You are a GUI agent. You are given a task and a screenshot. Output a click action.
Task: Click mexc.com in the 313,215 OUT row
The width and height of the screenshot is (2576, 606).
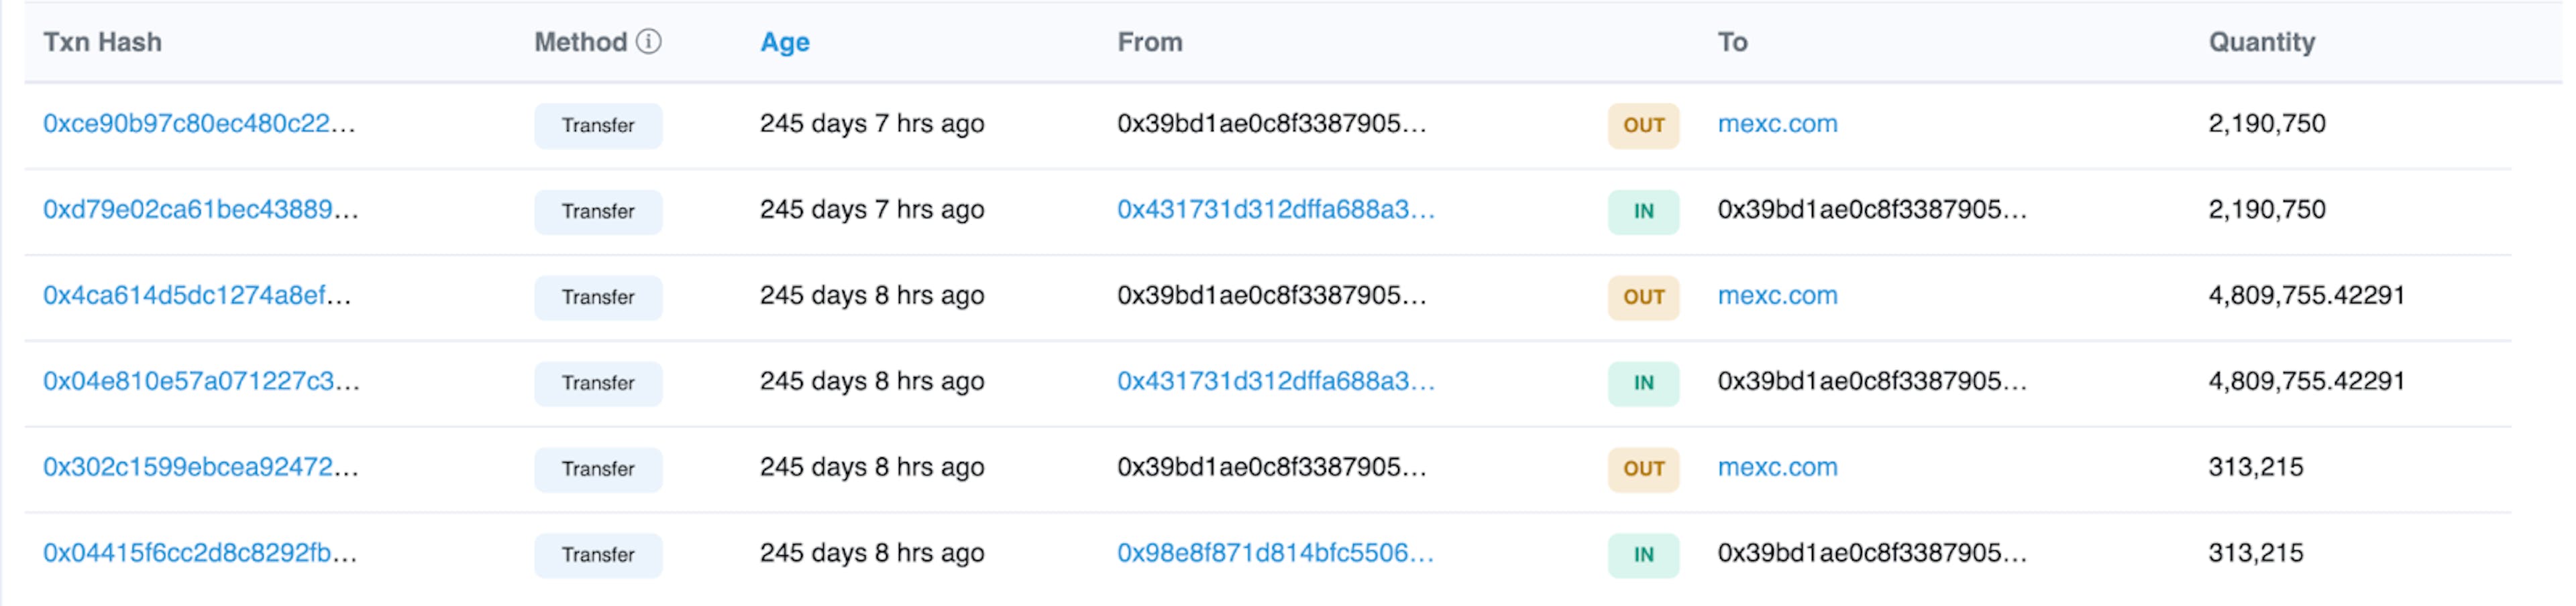click(x=1777, y=467)
